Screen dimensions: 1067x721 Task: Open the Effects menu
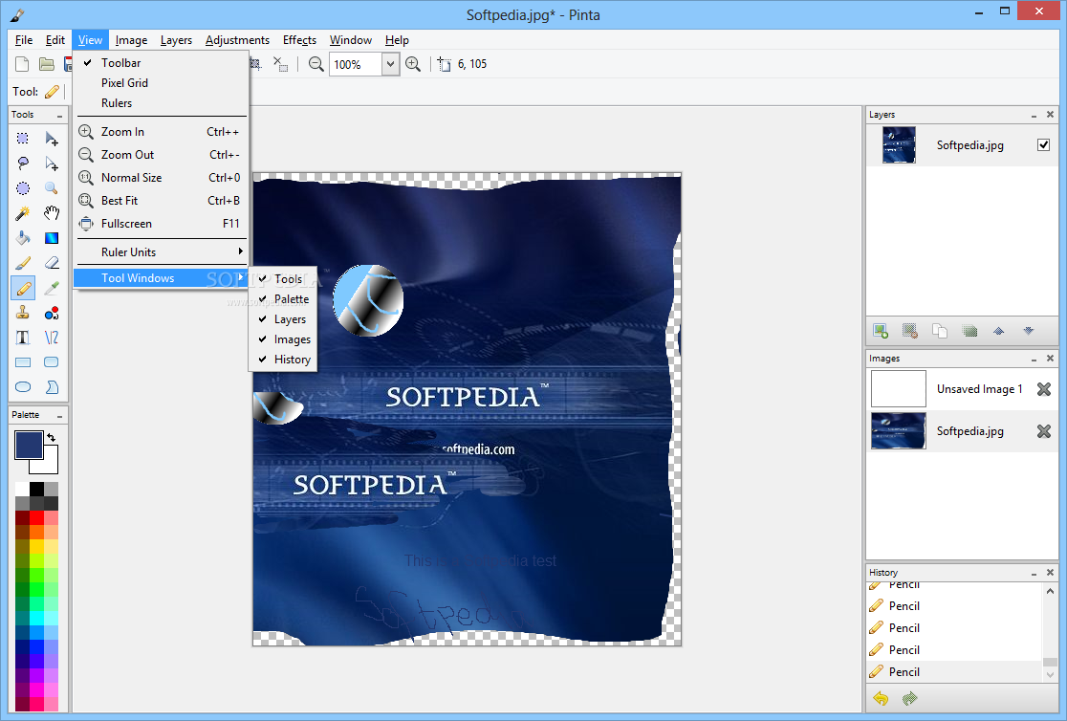(x=299, y=40)
